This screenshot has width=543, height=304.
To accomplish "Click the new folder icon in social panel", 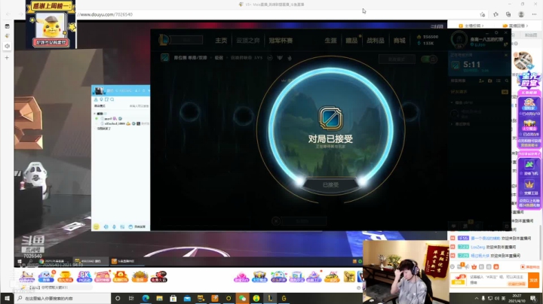I will pos(489,81).
